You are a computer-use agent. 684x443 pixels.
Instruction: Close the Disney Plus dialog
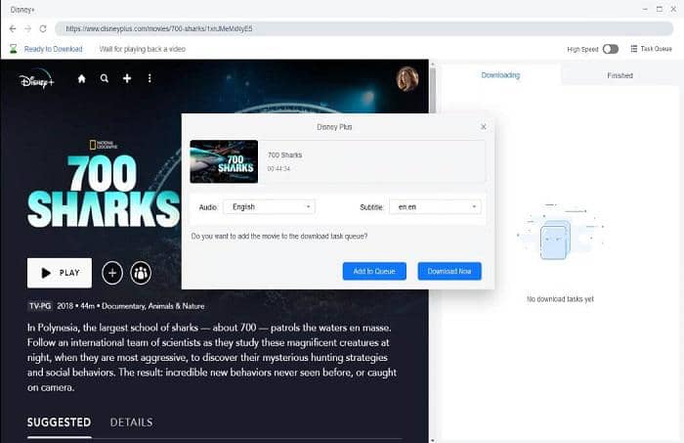[484, 126]
